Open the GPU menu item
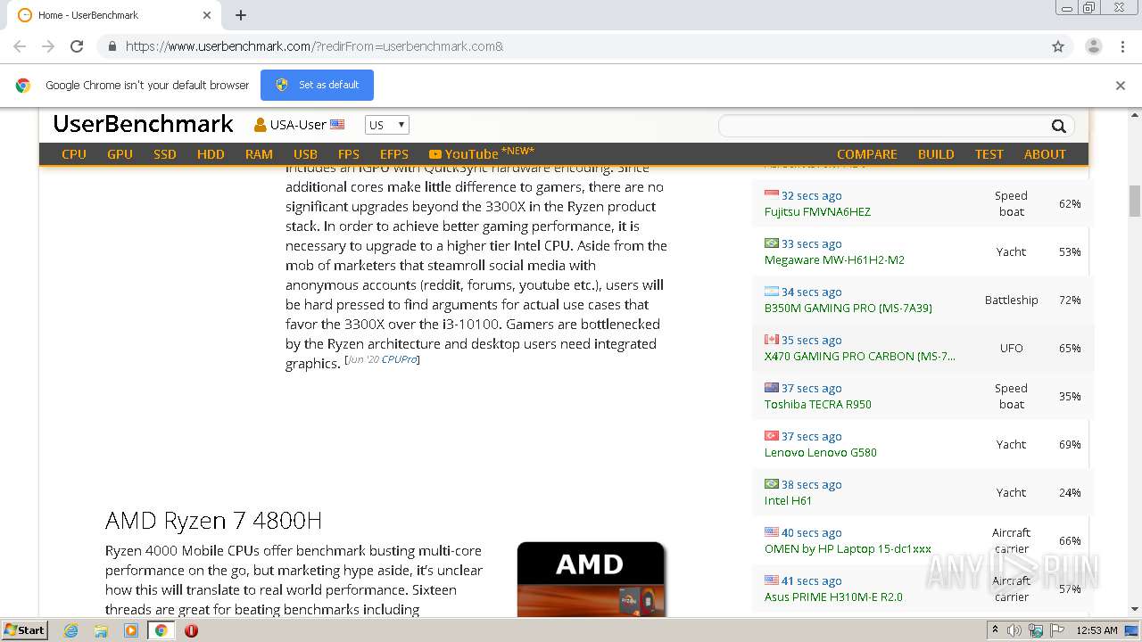 click(x=120, y=154)
